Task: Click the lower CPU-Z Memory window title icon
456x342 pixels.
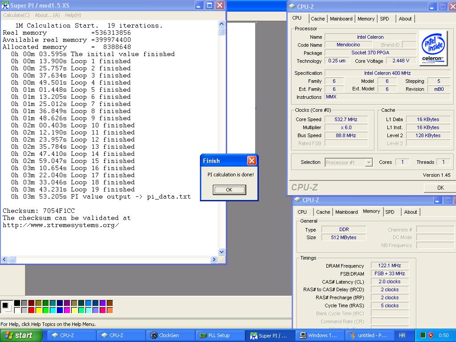Action: point(297,200)
